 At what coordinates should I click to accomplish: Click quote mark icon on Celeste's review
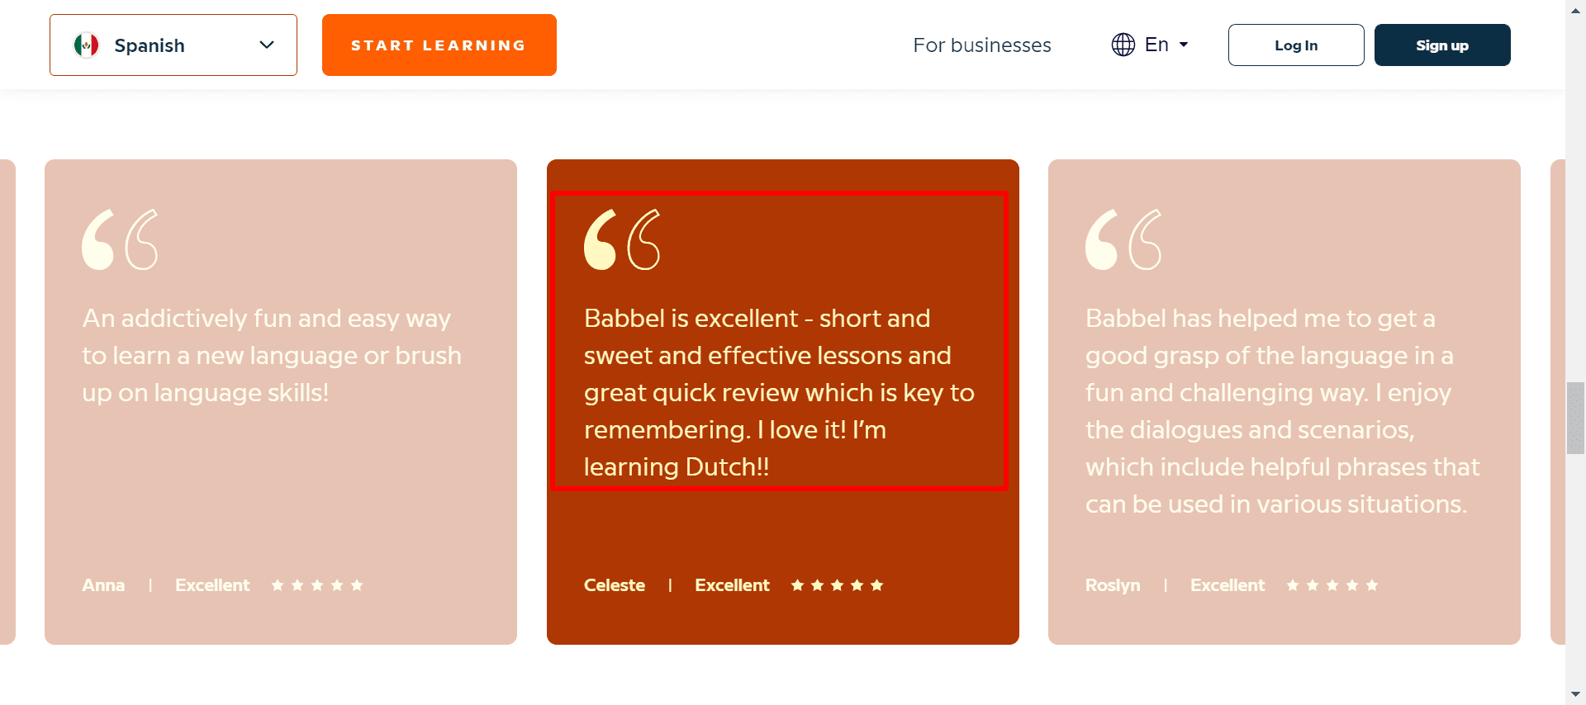click(x=622, y=239)
